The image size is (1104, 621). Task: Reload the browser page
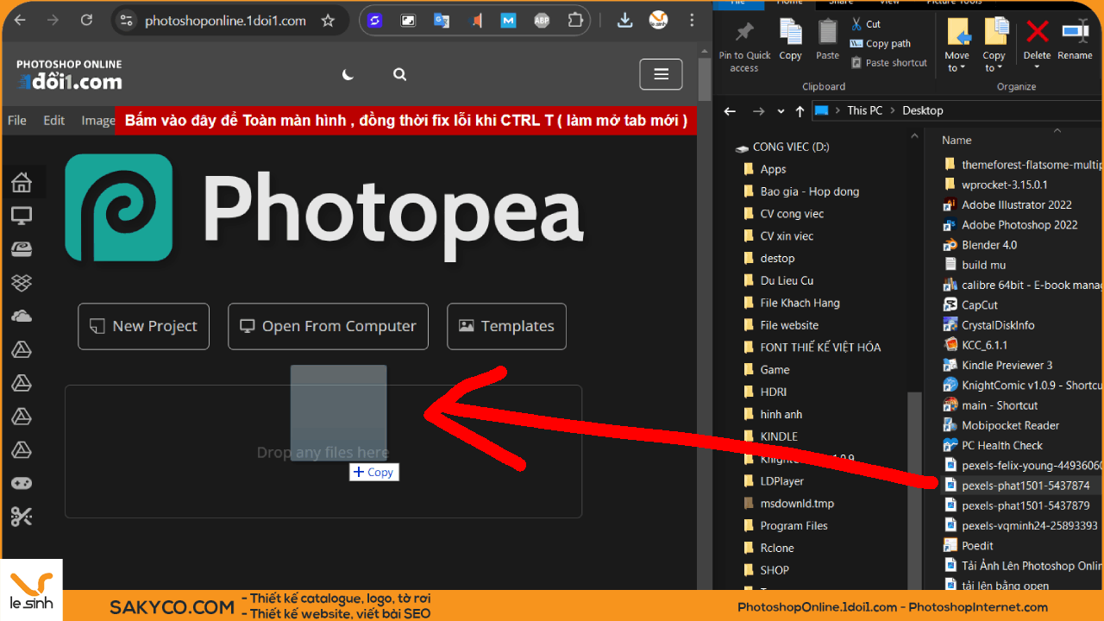click(86, 20)
